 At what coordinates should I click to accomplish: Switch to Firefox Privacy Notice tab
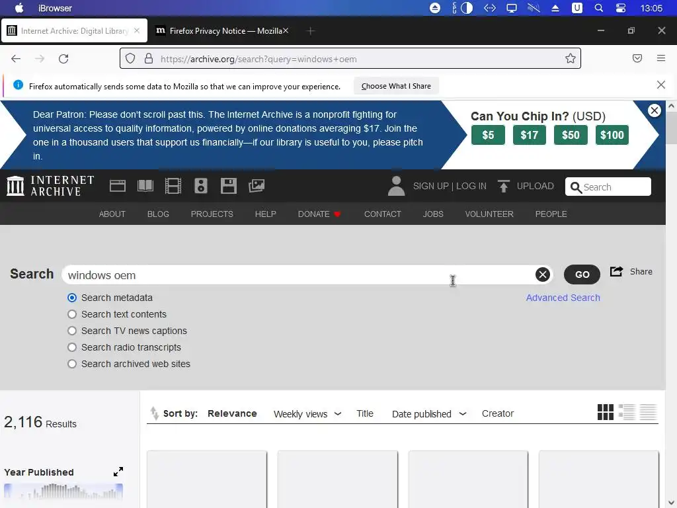pyautogui.click(x=221, y=30)
